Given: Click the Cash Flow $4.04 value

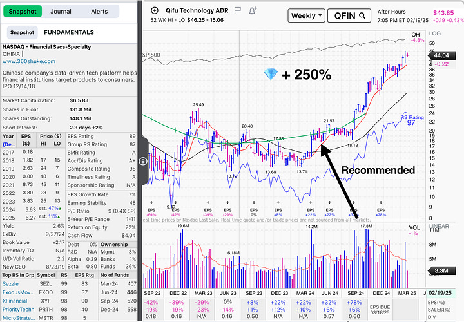Looking at the screenshot, I should coord(128,236).
